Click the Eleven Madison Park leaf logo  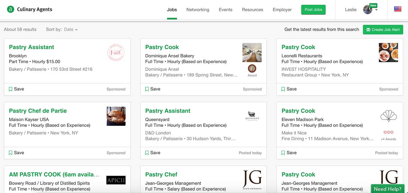point(389,116)
